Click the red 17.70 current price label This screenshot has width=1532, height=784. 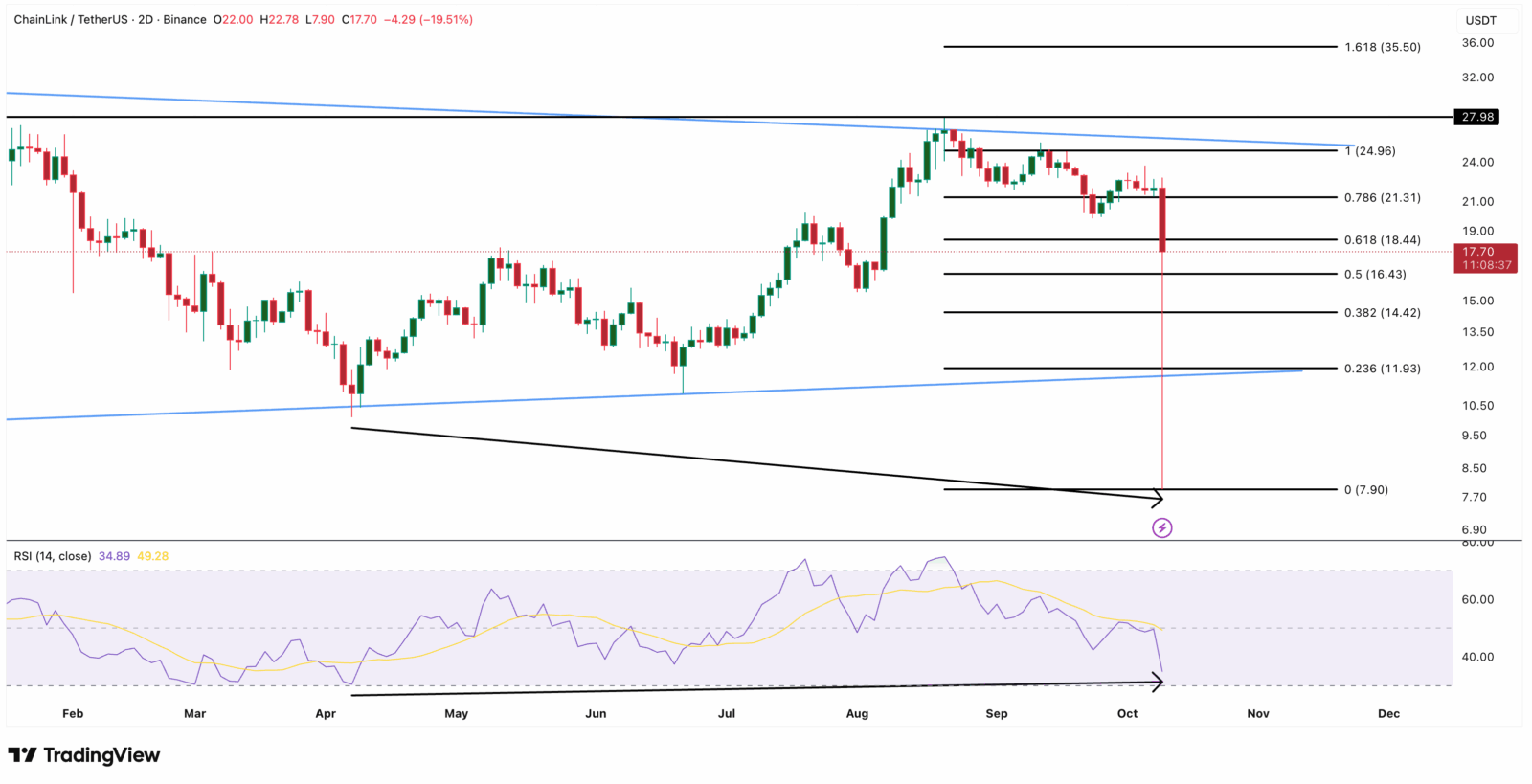click(x=1484, y=252)
